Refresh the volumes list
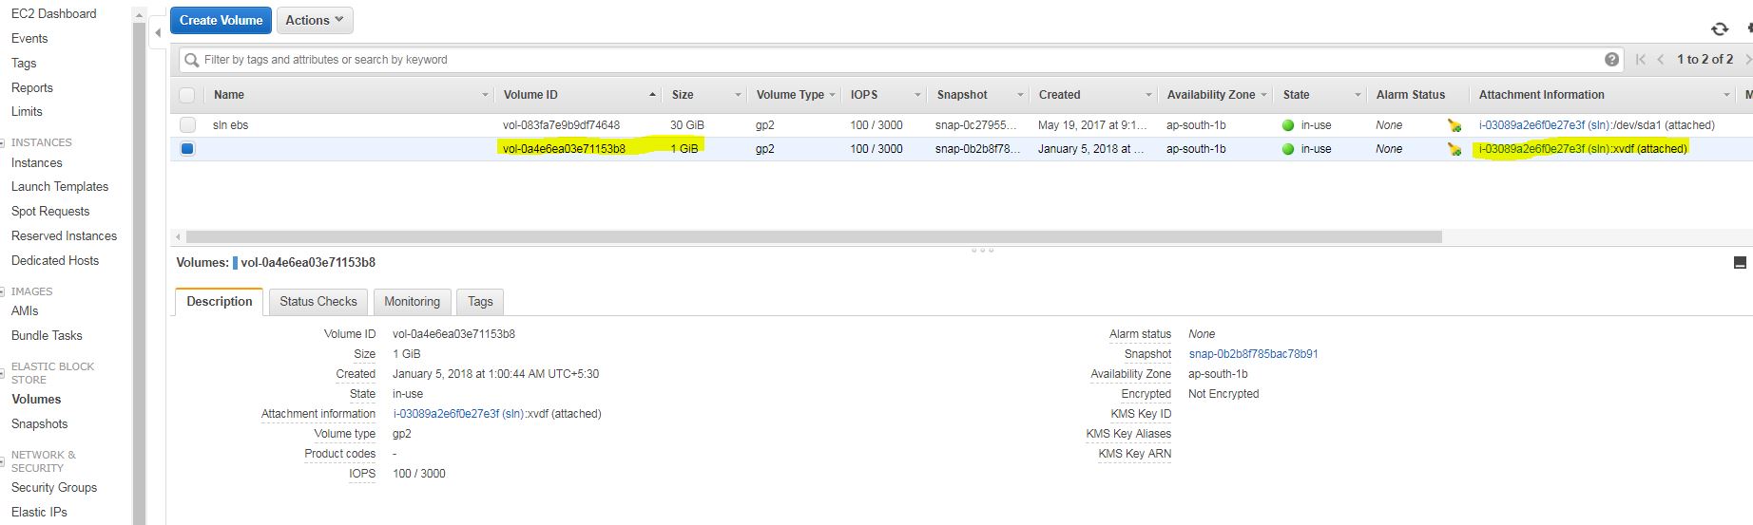 click(x=1719, y=29)
